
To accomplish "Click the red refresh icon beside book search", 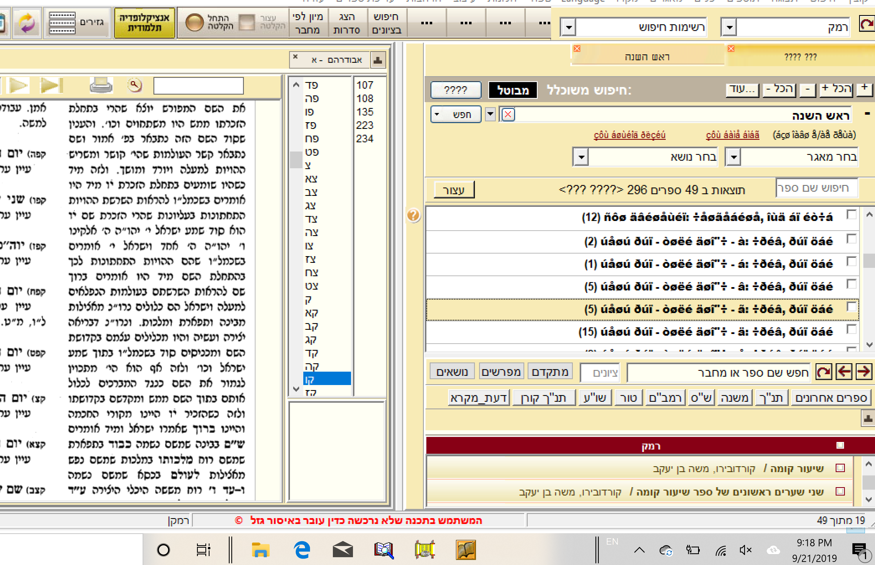I will pos(824,372).
